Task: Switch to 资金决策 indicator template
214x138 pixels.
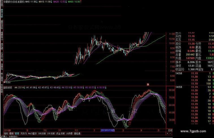Action: pos(60,133)
